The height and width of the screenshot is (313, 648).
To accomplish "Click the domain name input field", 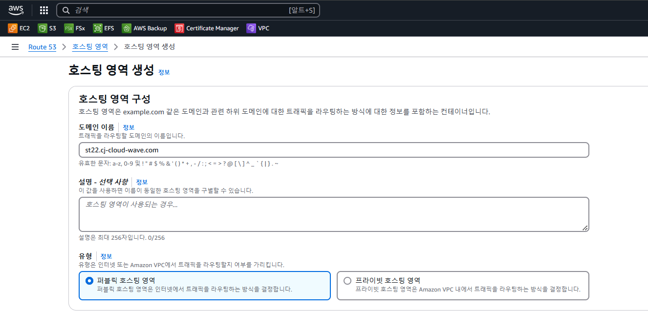I will [x=334, y=150].
